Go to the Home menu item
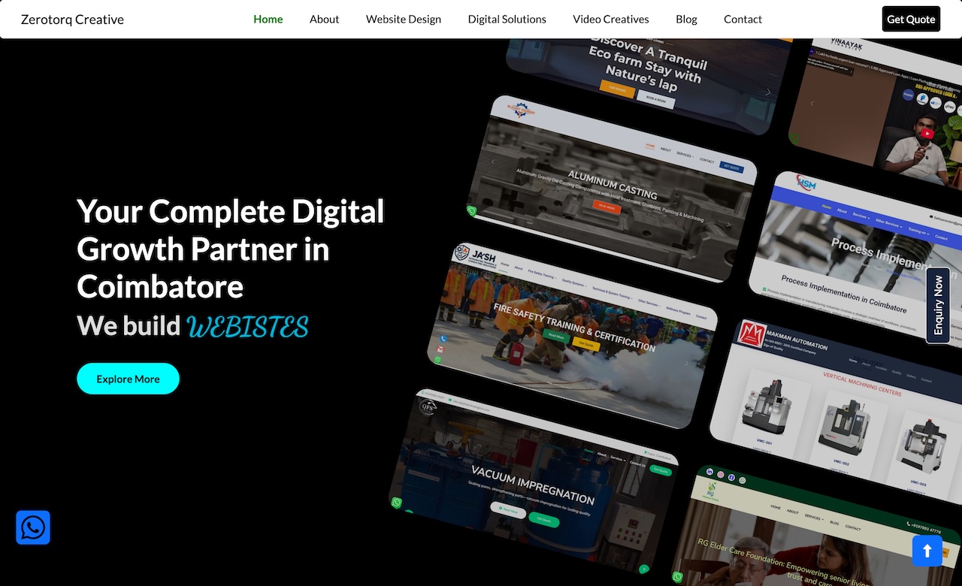 click(x=268, y=19)
